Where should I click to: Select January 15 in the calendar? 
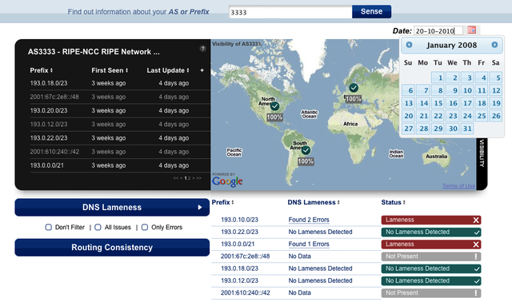pyautogui.click(x=438, y=103)
